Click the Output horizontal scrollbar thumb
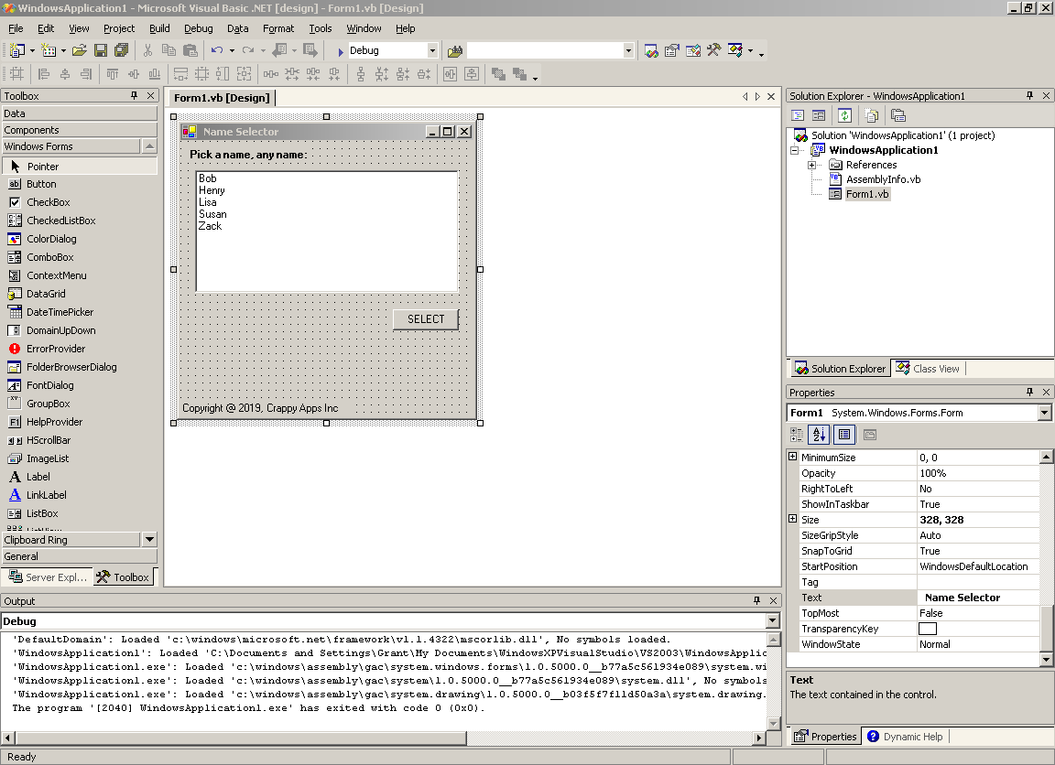 [240, 738]
